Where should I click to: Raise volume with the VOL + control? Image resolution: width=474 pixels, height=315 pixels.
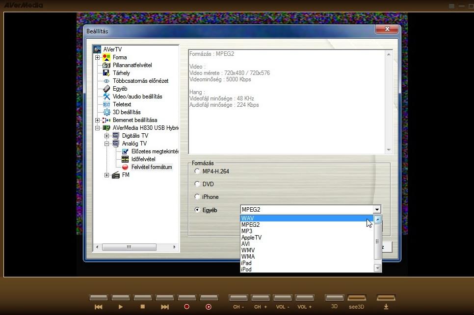pos(304,307)
